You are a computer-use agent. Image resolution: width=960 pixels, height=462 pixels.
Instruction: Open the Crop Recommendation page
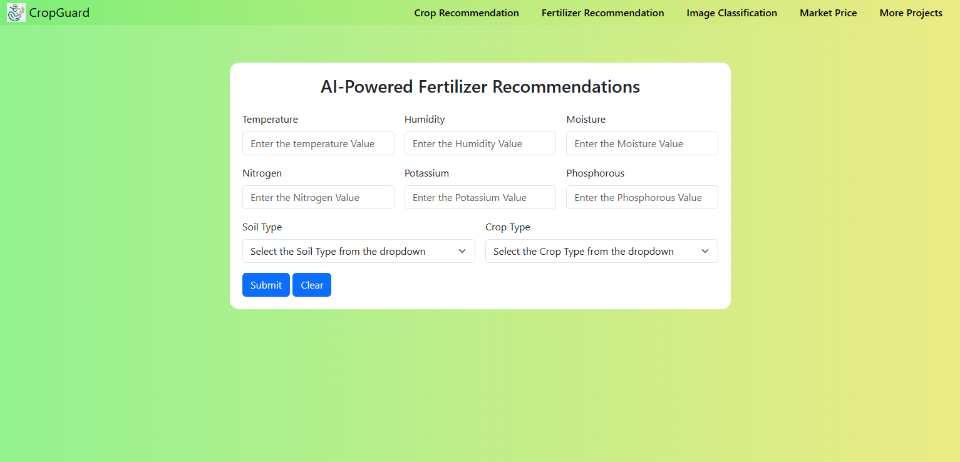467,13
